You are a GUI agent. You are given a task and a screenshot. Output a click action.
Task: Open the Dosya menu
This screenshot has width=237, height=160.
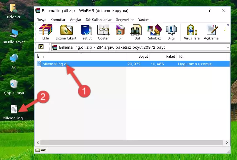(41, 20)
